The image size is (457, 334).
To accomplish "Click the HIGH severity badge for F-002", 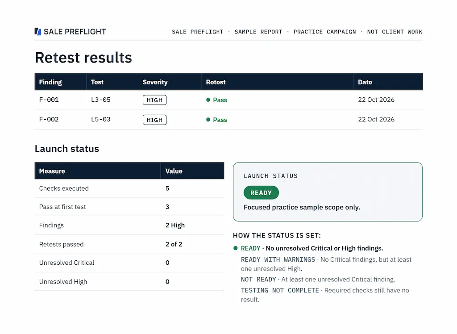I will (x=155, y=120).
